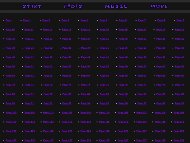
Task: Open the Page 99 link
Action: click(x=179, y=103)
